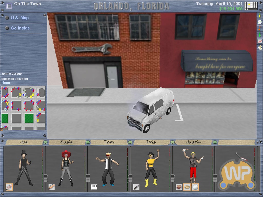Screen dimensions: 263x197
Task: Open the orange music note icon
Action: pyautogui.click(x=260, y=28)
